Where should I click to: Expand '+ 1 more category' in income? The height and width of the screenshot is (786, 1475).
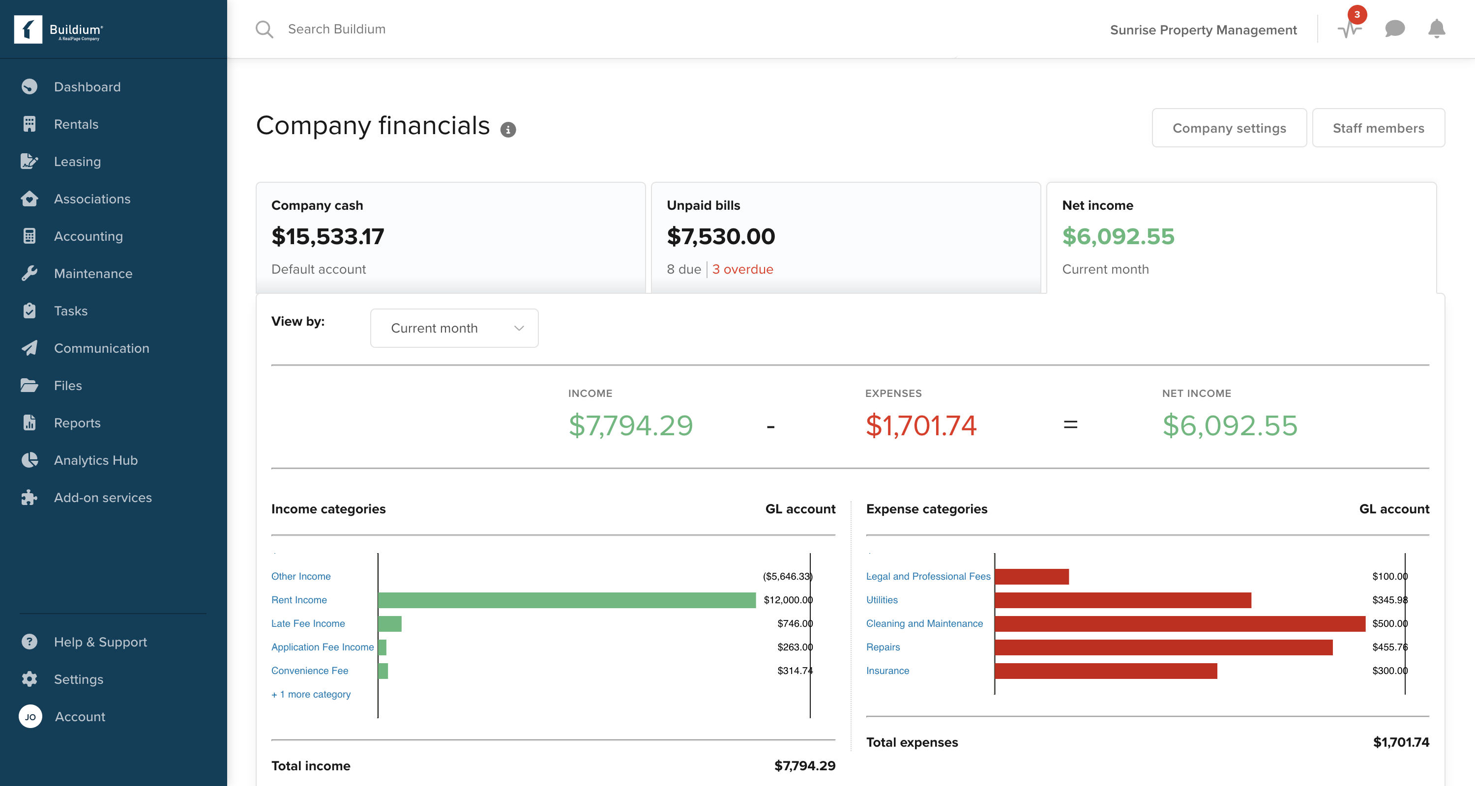pyautogui.click(x=311, y=694)
